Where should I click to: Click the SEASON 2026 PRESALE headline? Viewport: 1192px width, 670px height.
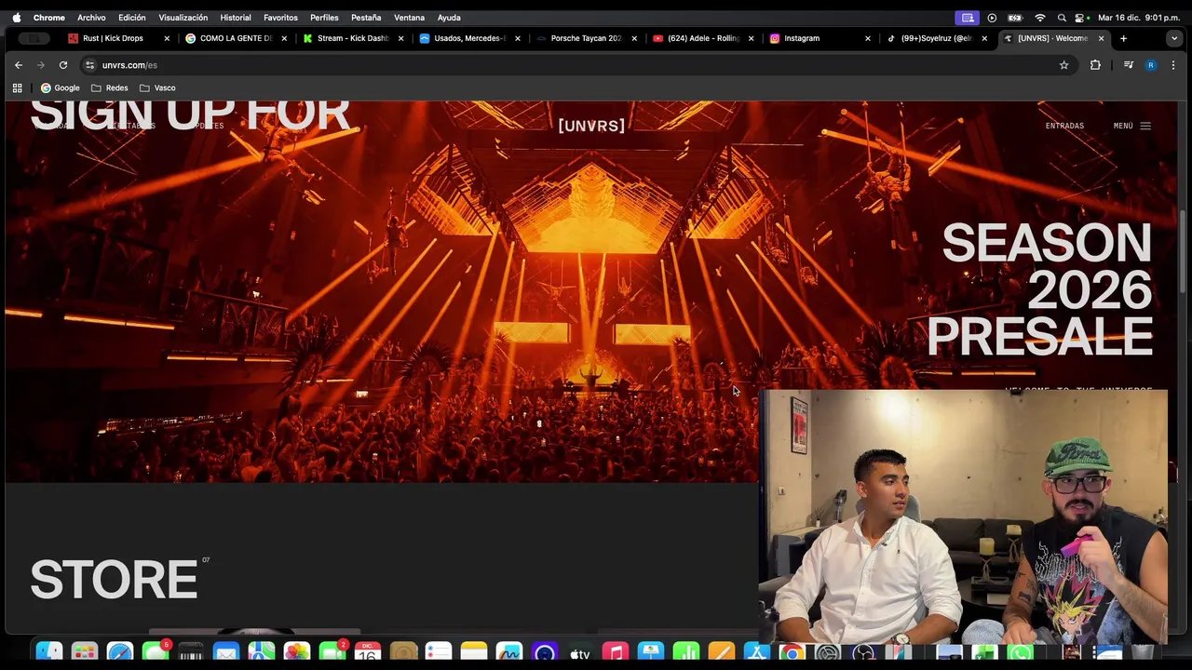point(1040,289)
